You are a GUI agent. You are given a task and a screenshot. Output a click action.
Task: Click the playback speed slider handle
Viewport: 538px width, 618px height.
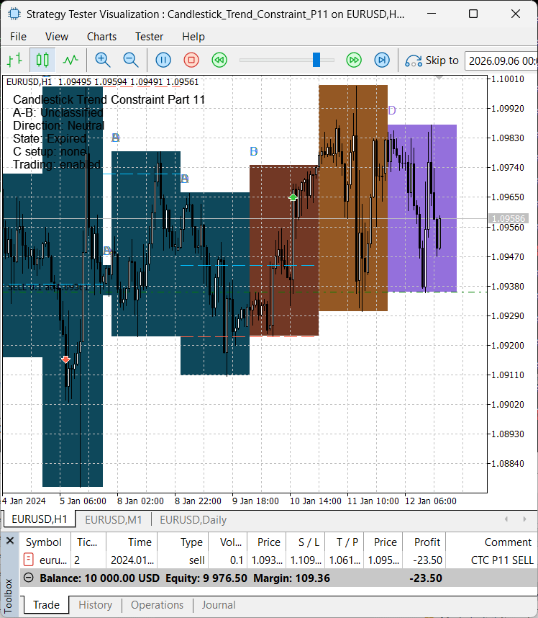tap(316, 60)
